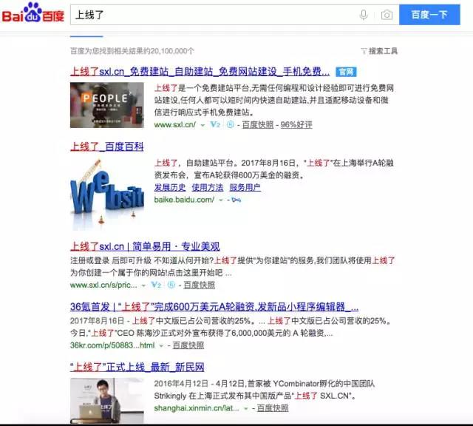
Task: Open 百度快照 for www.sxl.cn/s/pric... result
Action: (x=199, y=285)
